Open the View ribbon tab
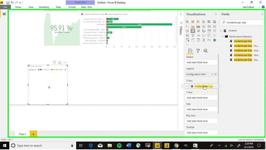The height and width of the screenshot is (150, 266). [x=31, y=7]
